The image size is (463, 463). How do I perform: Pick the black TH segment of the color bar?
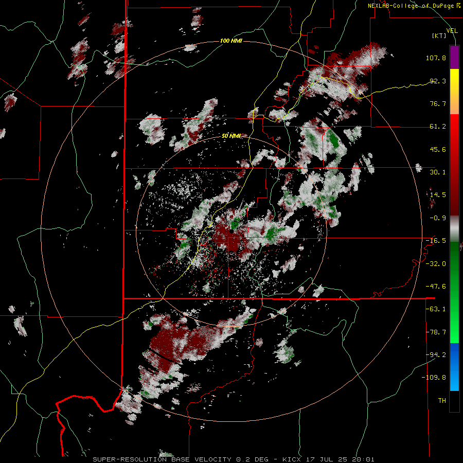point(454,401)
